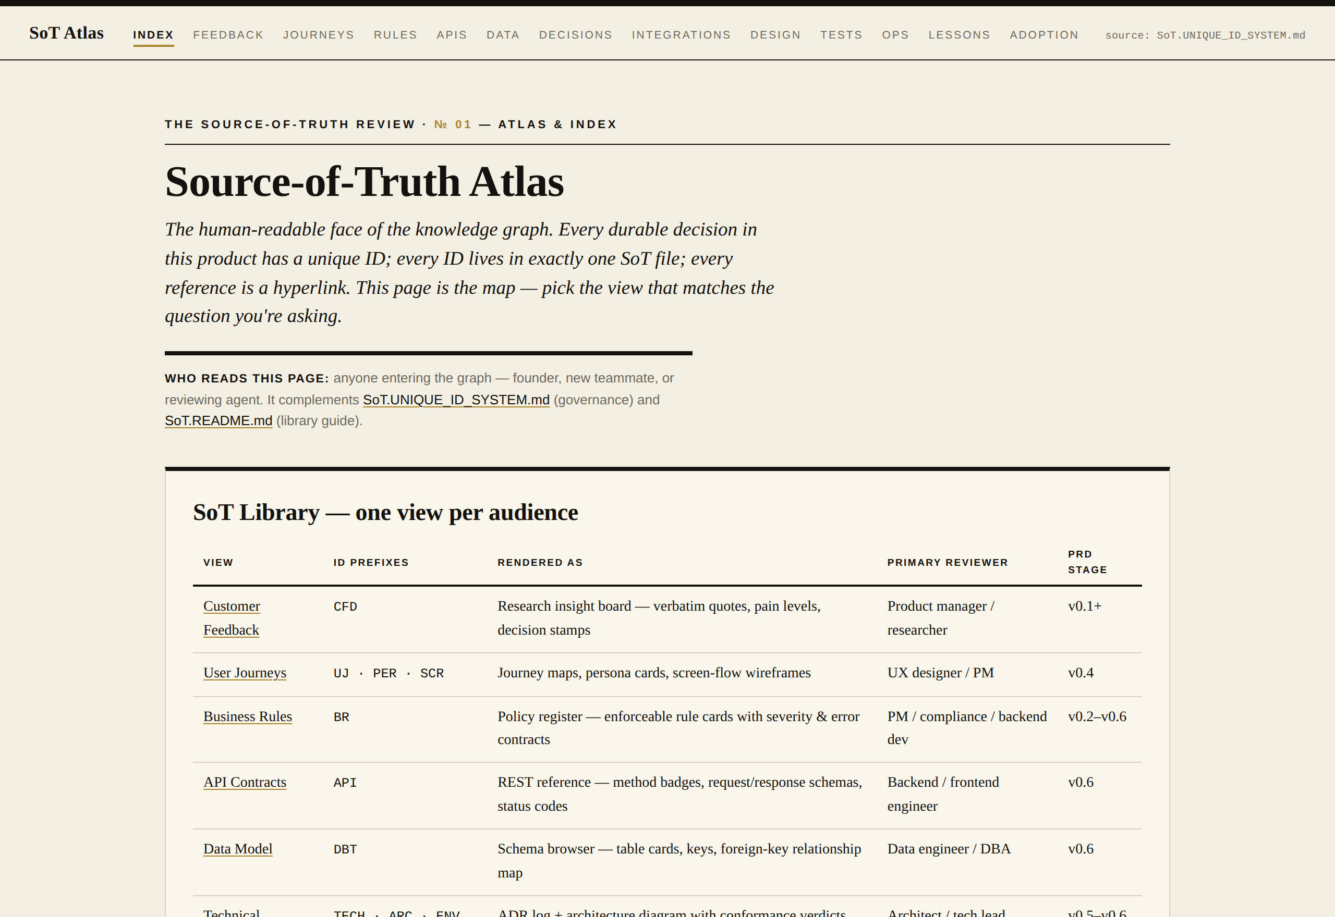Open the OPS nav item
The width and height of the screenshot is (1335, 917).
tap(896, 35)
